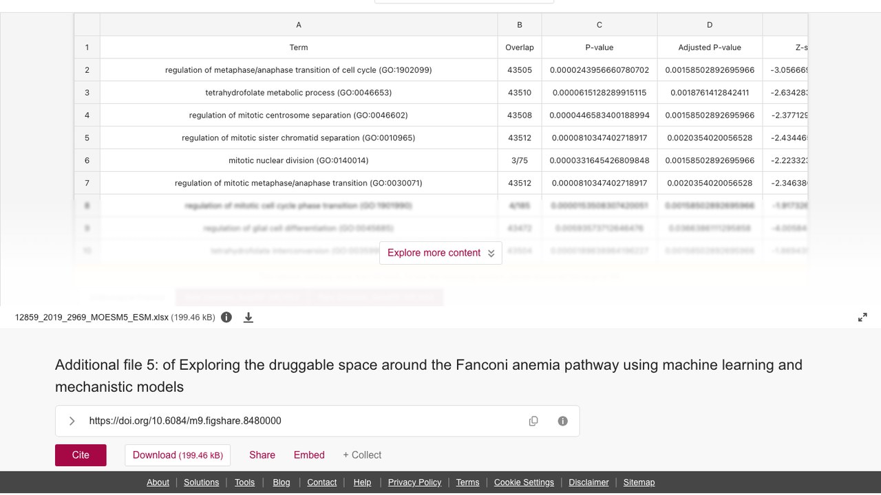Copy the DOI link with the copy icon

click(x=533, y=421)
